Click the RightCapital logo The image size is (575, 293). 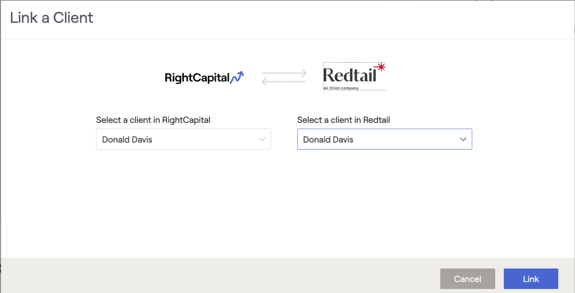coord(204,78)
